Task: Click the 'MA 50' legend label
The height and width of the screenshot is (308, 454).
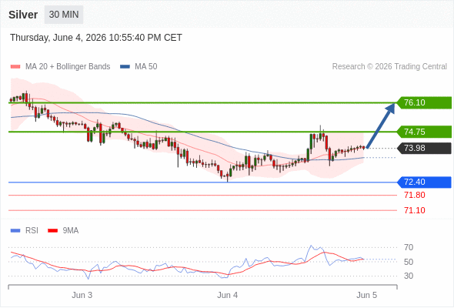Action: 146,67
